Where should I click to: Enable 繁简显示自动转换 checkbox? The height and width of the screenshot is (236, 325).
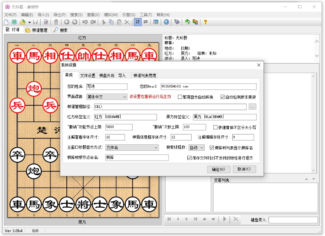pos(180,97)
